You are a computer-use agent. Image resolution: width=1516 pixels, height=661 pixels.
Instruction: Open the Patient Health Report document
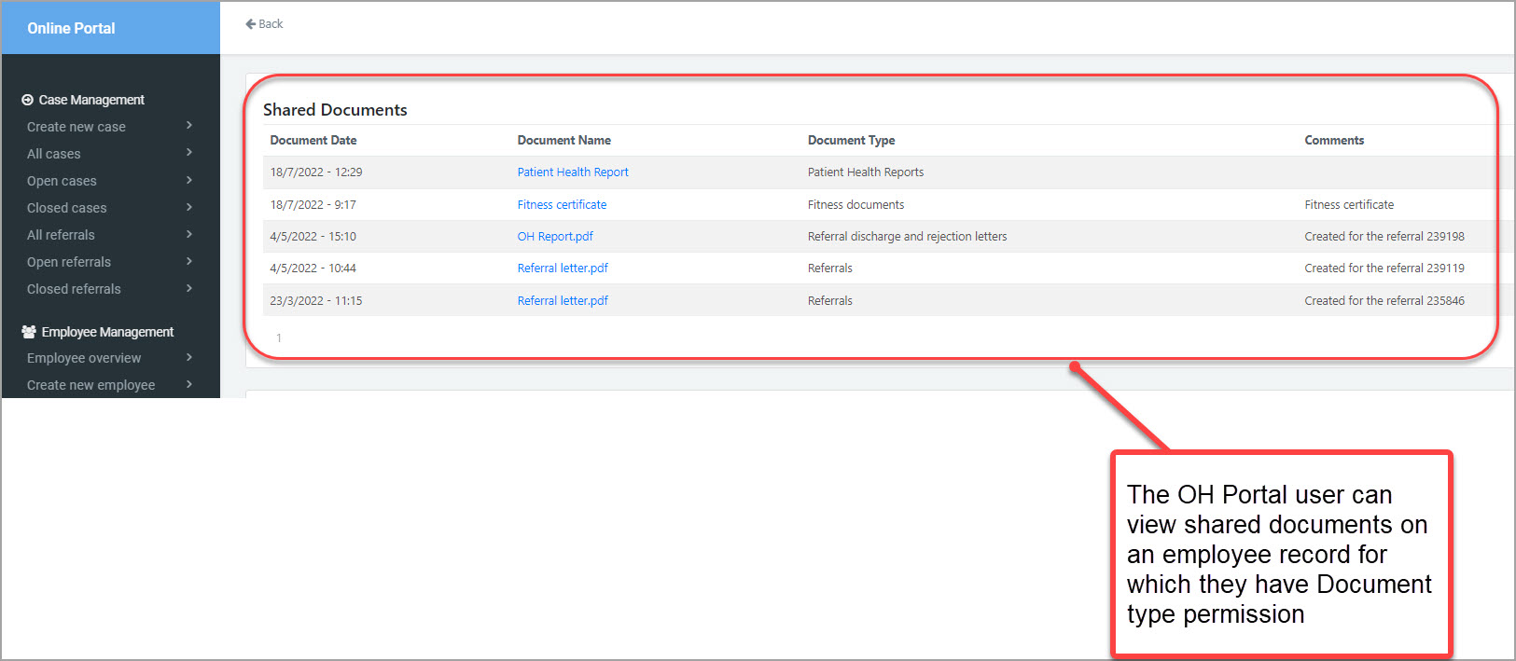(573, 172)
